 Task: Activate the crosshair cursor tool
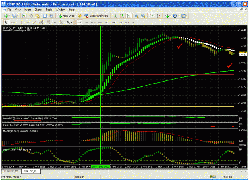pyautogui.click(x=13, y=22)
